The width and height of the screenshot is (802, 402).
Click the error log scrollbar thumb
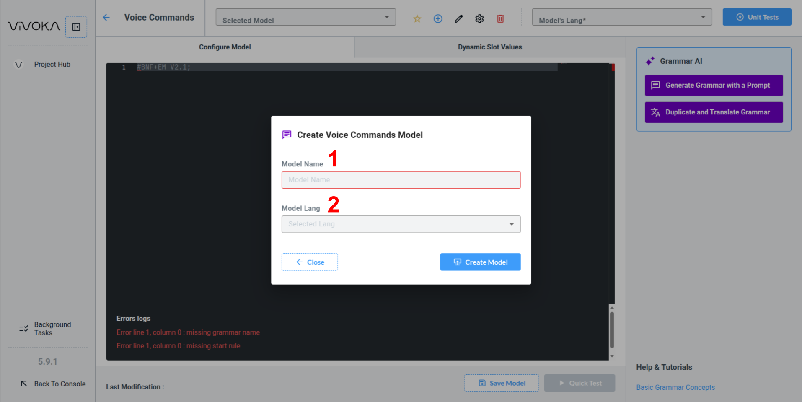(x=612, y=330)
